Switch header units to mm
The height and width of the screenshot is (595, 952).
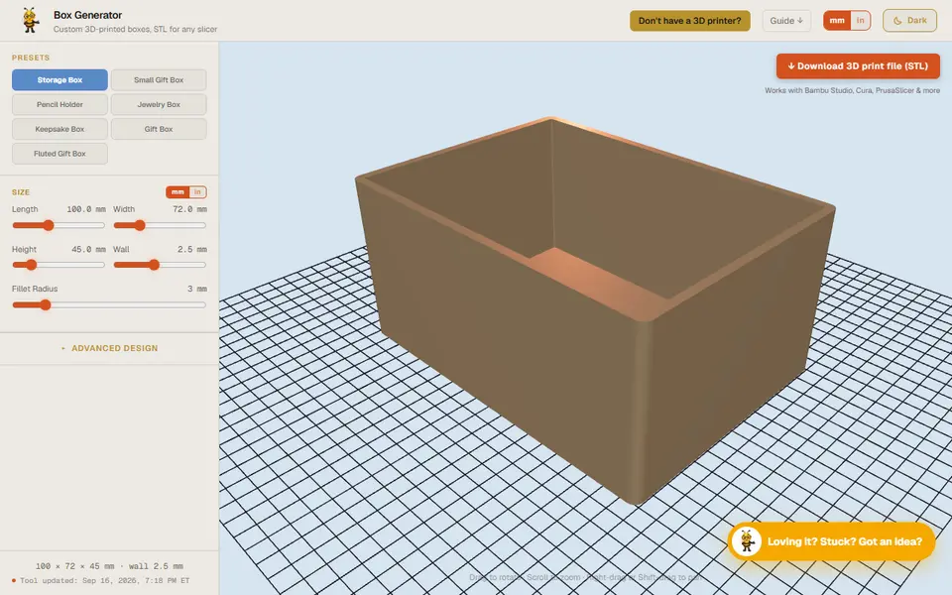(837, 21)
